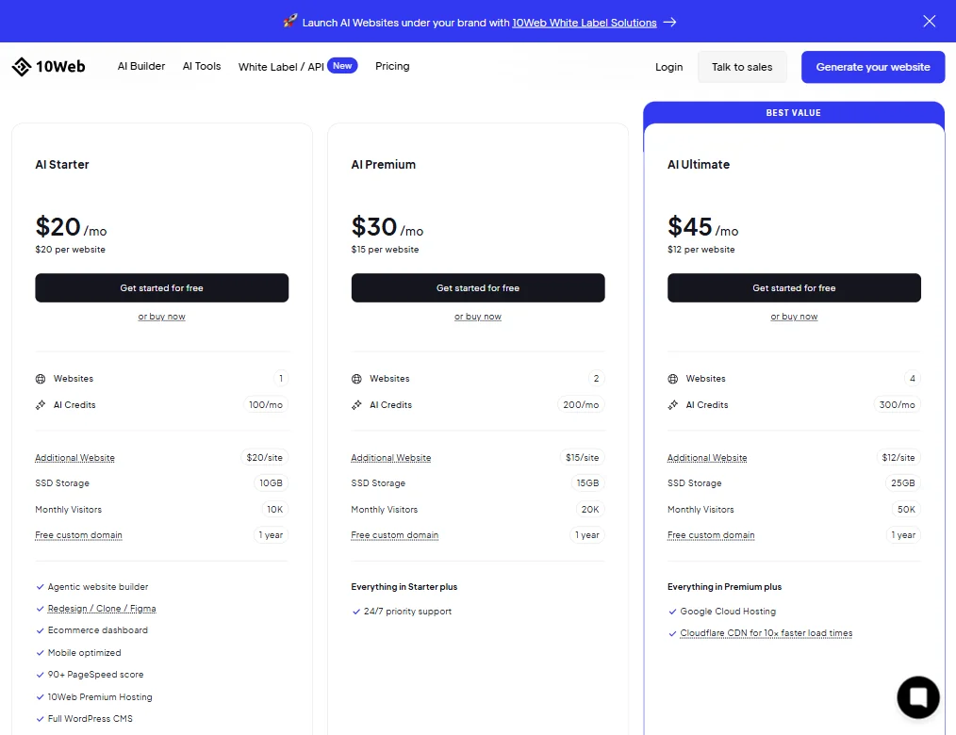This screenshot has height=735, width=956.
Task: Go to the Pricing page
Action: (392, 66)
